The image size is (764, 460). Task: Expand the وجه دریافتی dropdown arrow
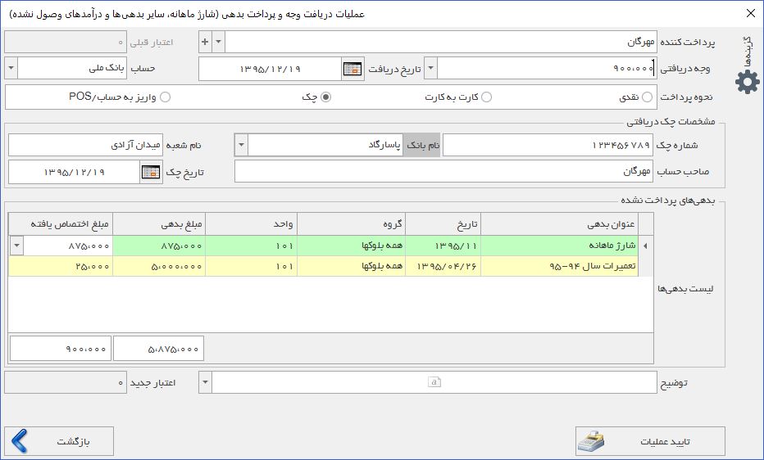(430, 69)
